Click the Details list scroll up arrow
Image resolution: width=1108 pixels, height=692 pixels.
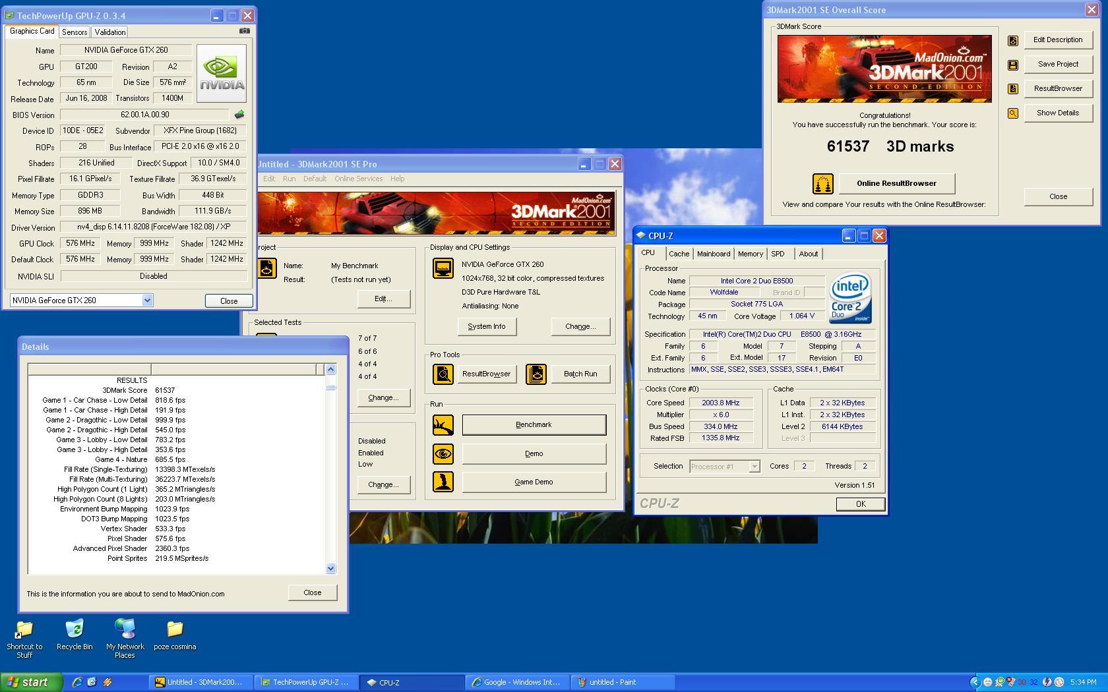[331, 370]
